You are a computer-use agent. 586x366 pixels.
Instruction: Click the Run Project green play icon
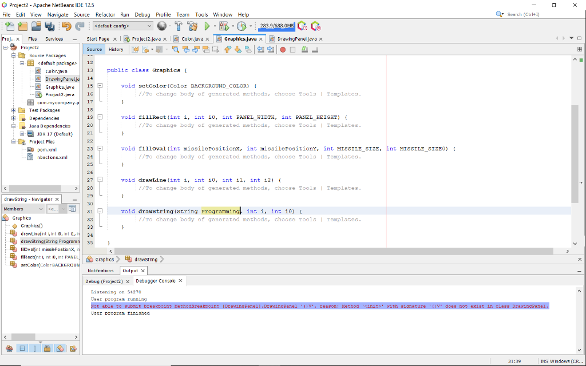pos(207,26)
